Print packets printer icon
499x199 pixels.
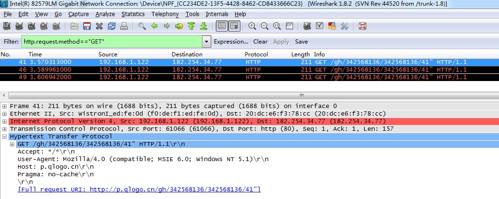124,26
